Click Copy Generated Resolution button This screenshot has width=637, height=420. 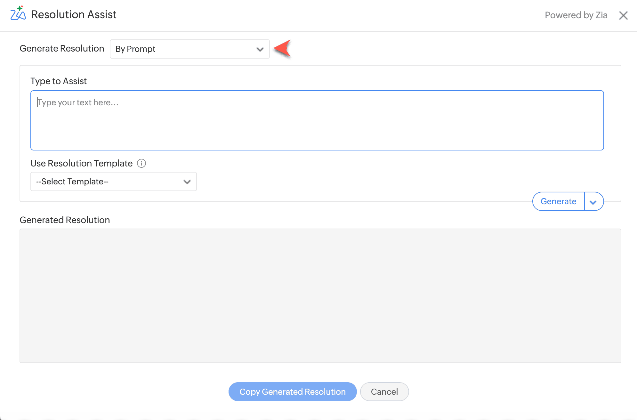pos(293,392)
